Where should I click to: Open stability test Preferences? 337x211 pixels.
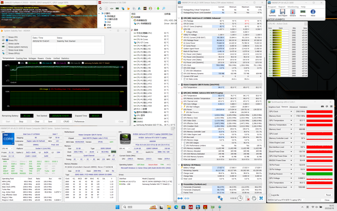pyautogui.click(x=79, y=121)
